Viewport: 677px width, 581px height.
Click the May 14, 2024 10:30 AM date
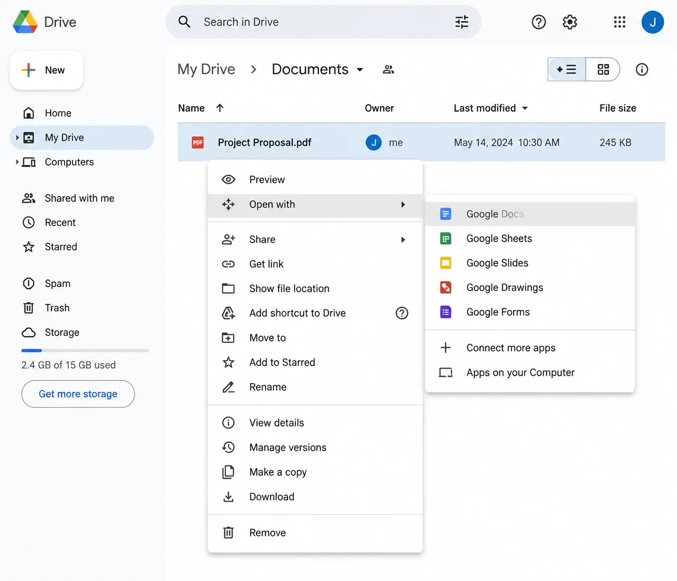point(506,142)
